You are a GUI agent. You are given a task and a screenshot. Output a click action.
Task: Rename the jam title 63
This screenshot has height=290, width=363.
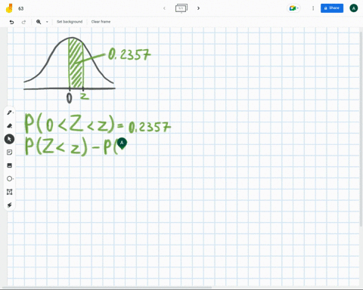21,8
